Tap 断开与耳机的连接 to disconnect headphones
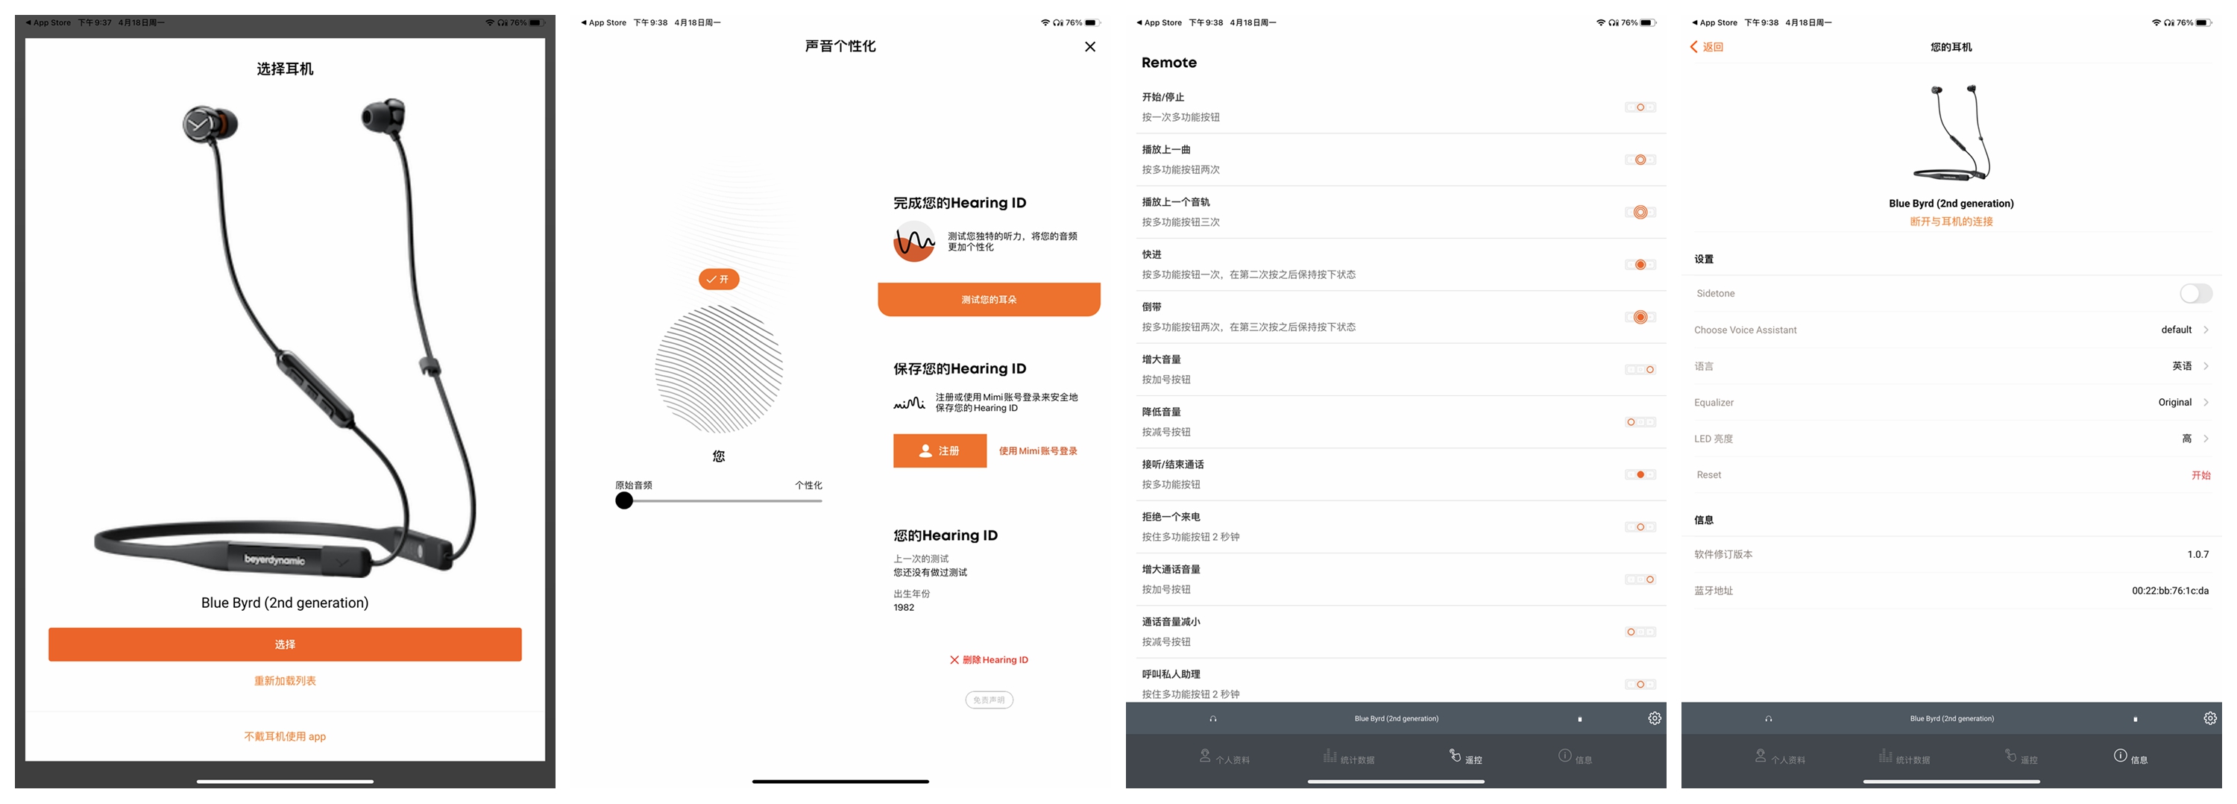 [1951, 222]
